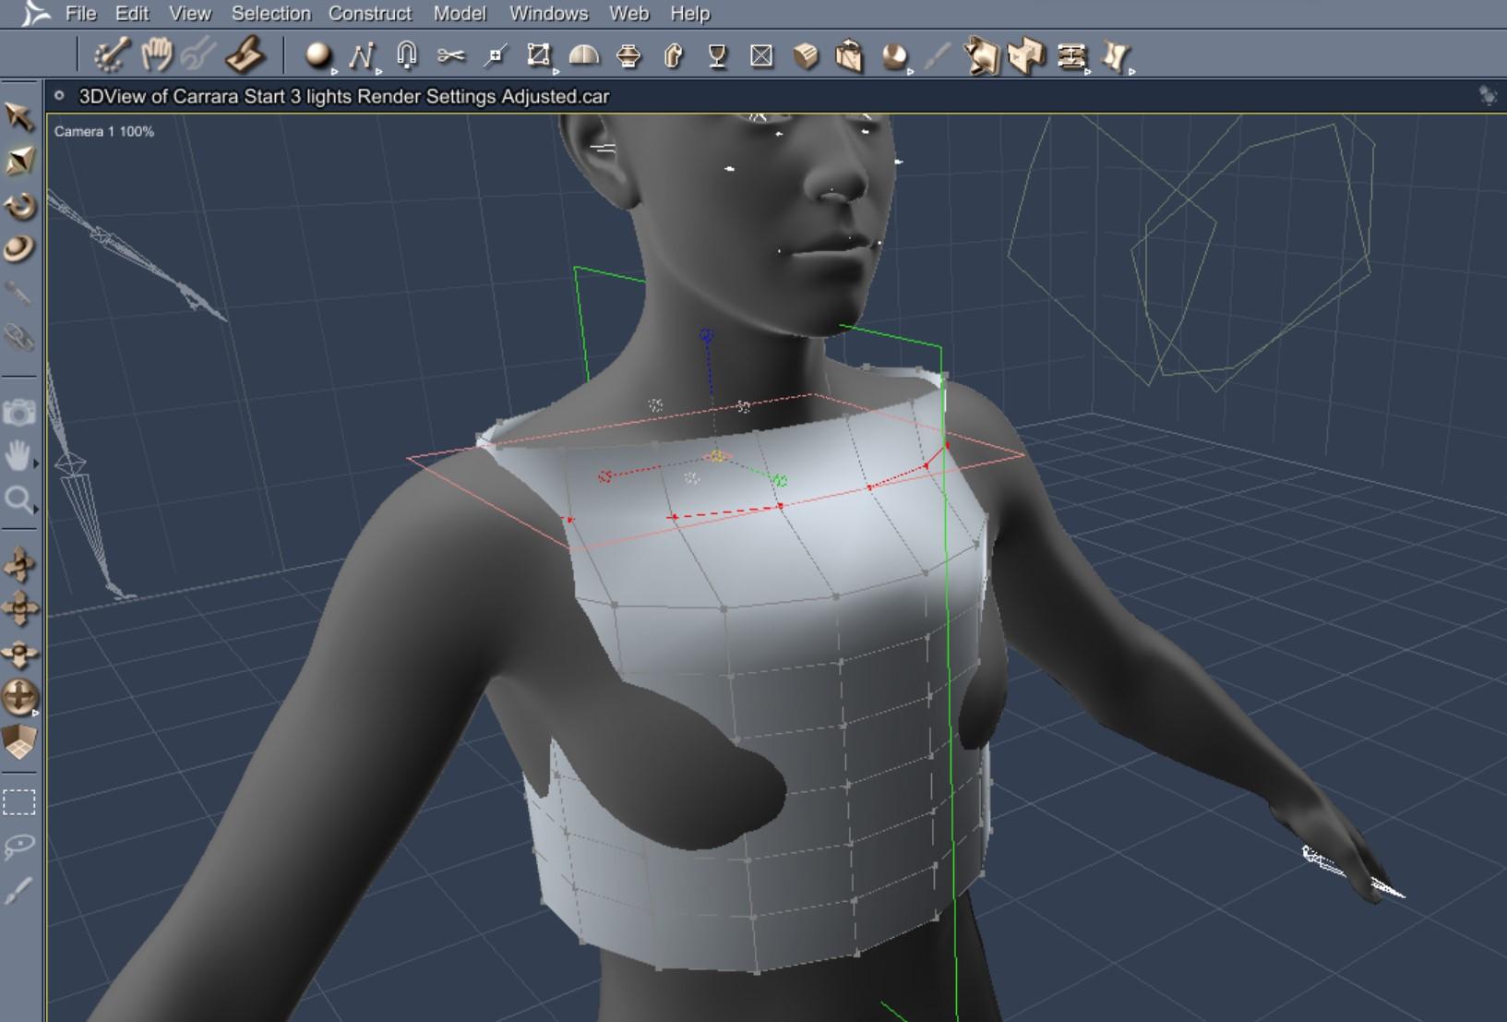
Task: Select the square with corner handles tool
Action: coord(538,55)
